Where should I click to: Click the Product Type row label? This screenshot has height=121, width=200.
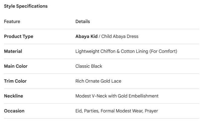pos(18,37)
